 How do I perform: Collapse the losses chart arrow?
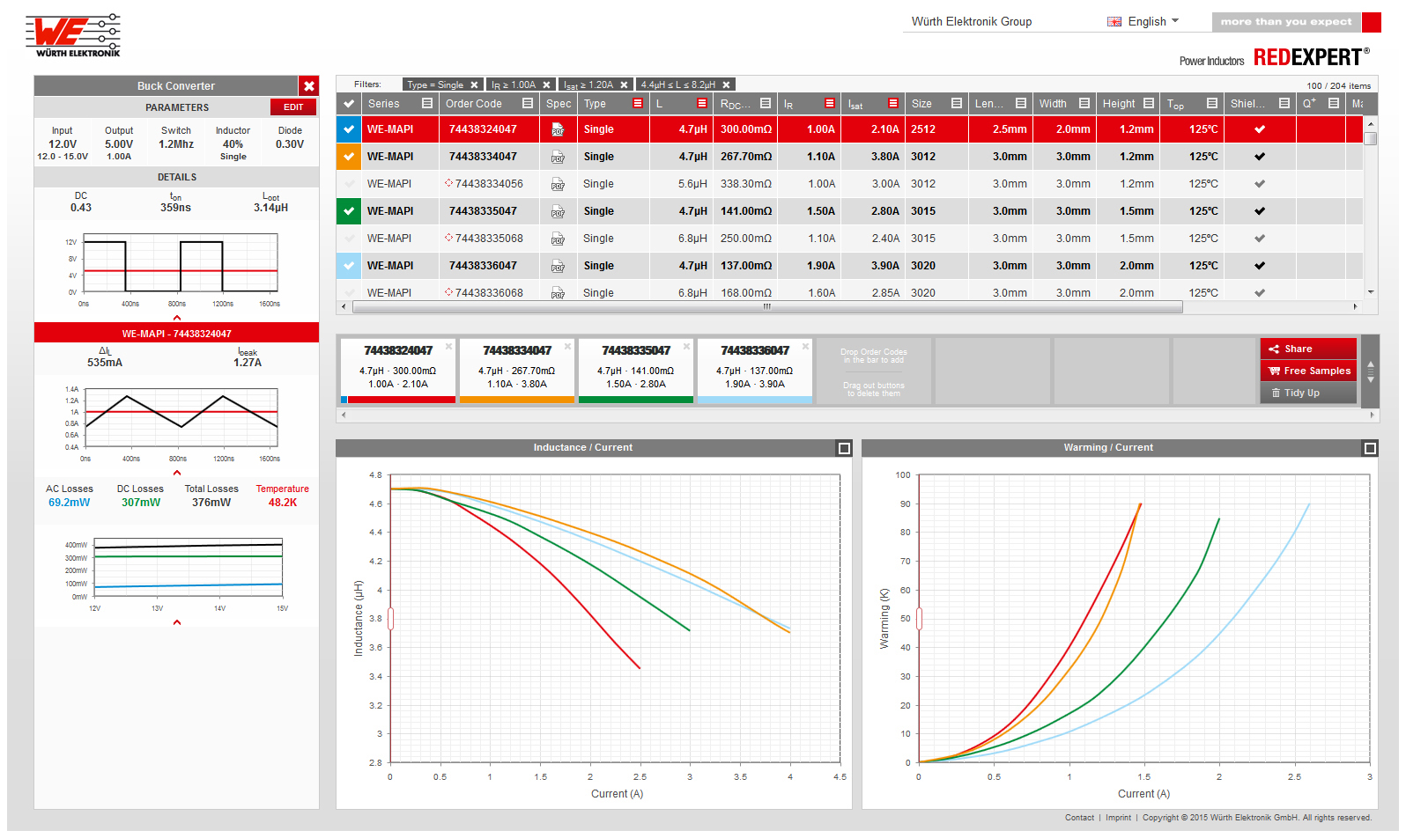pos(177,622)
